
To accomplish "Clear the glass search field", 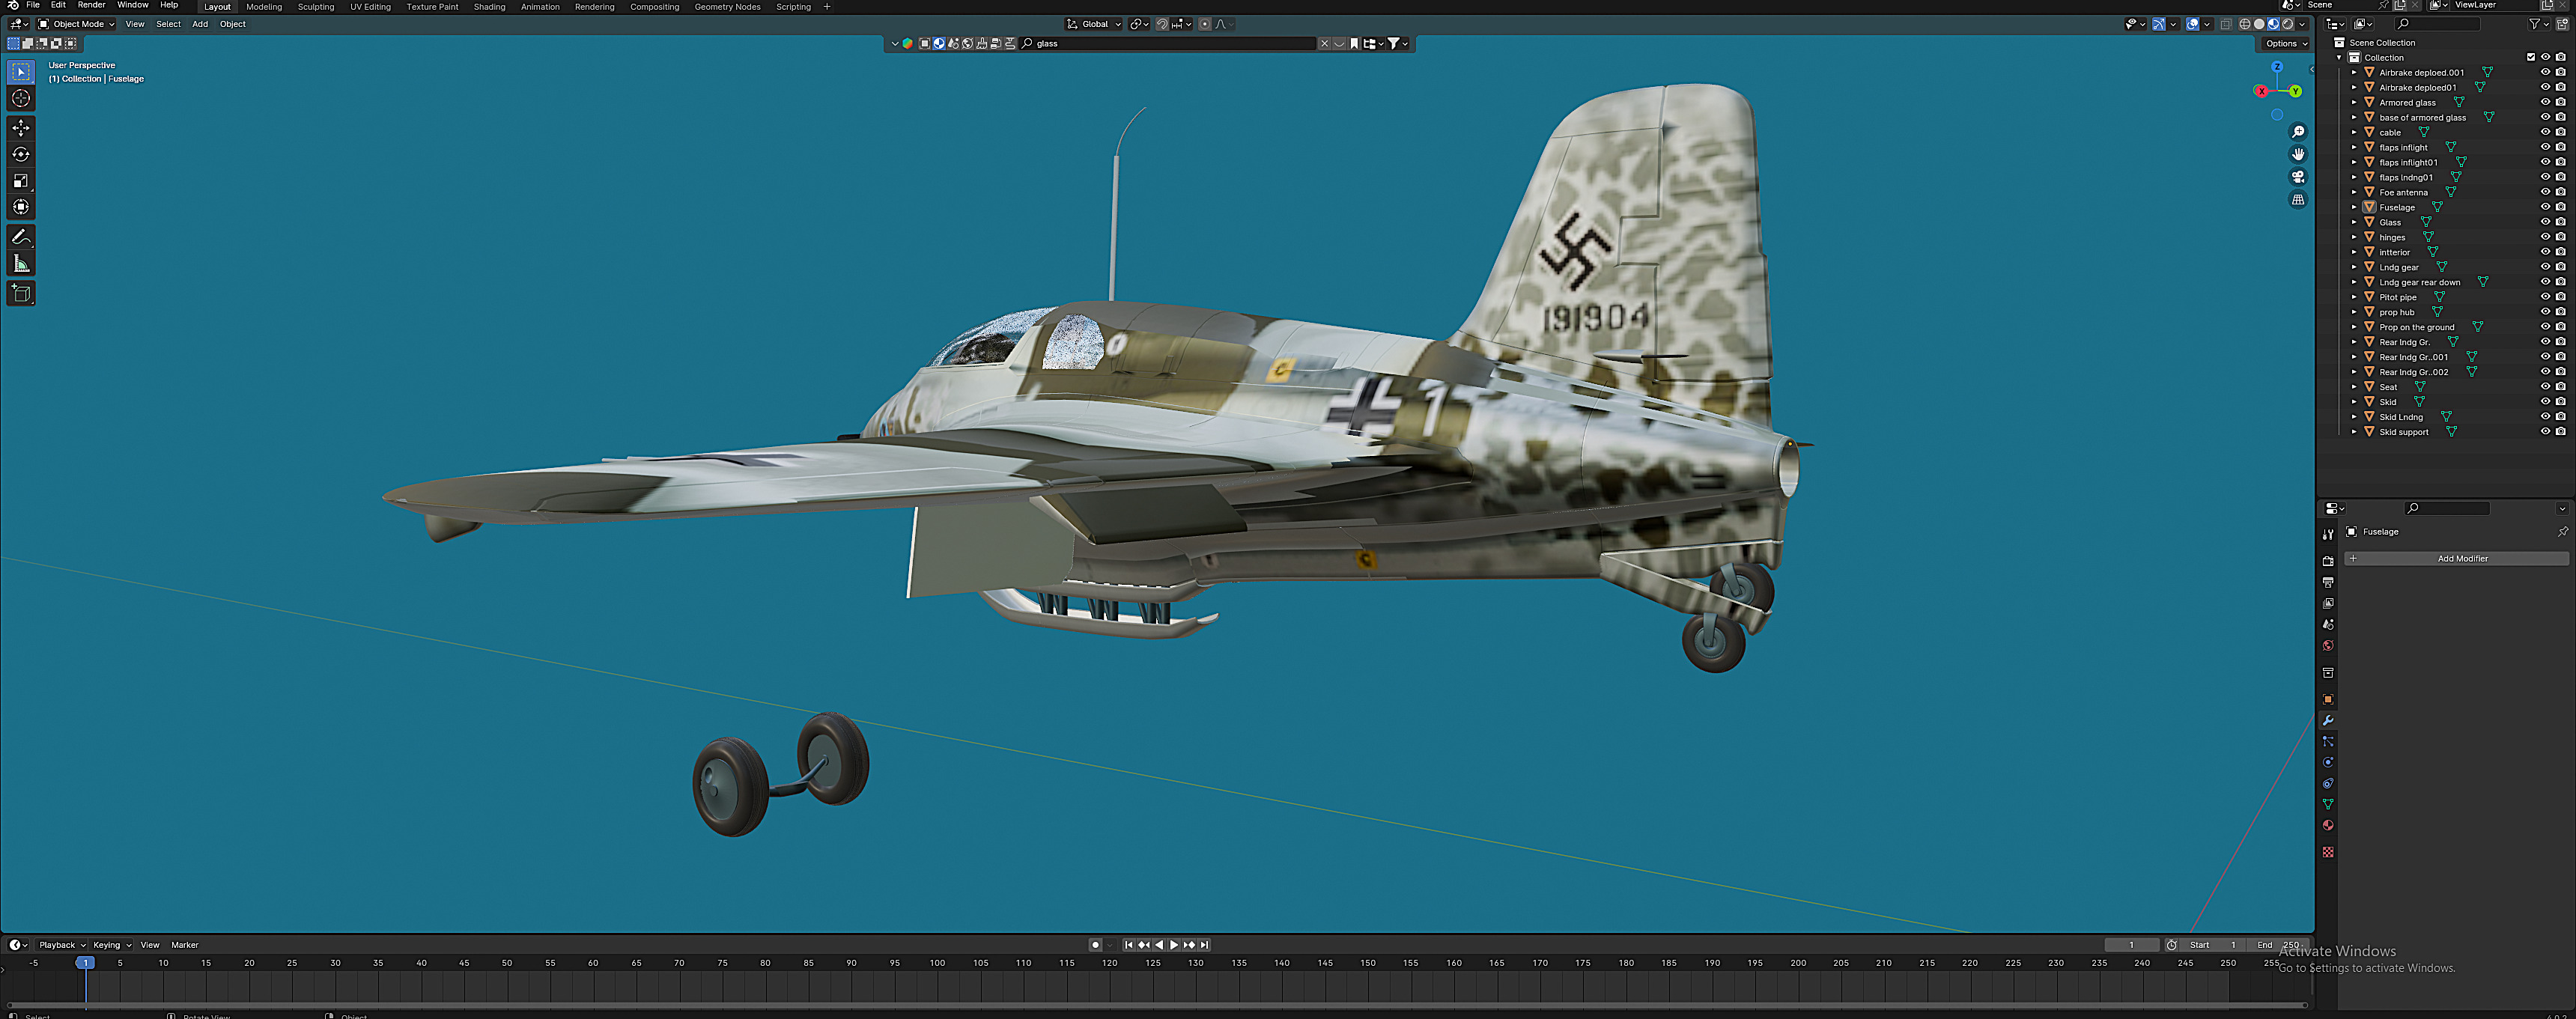I will (x=1324, y=43).
